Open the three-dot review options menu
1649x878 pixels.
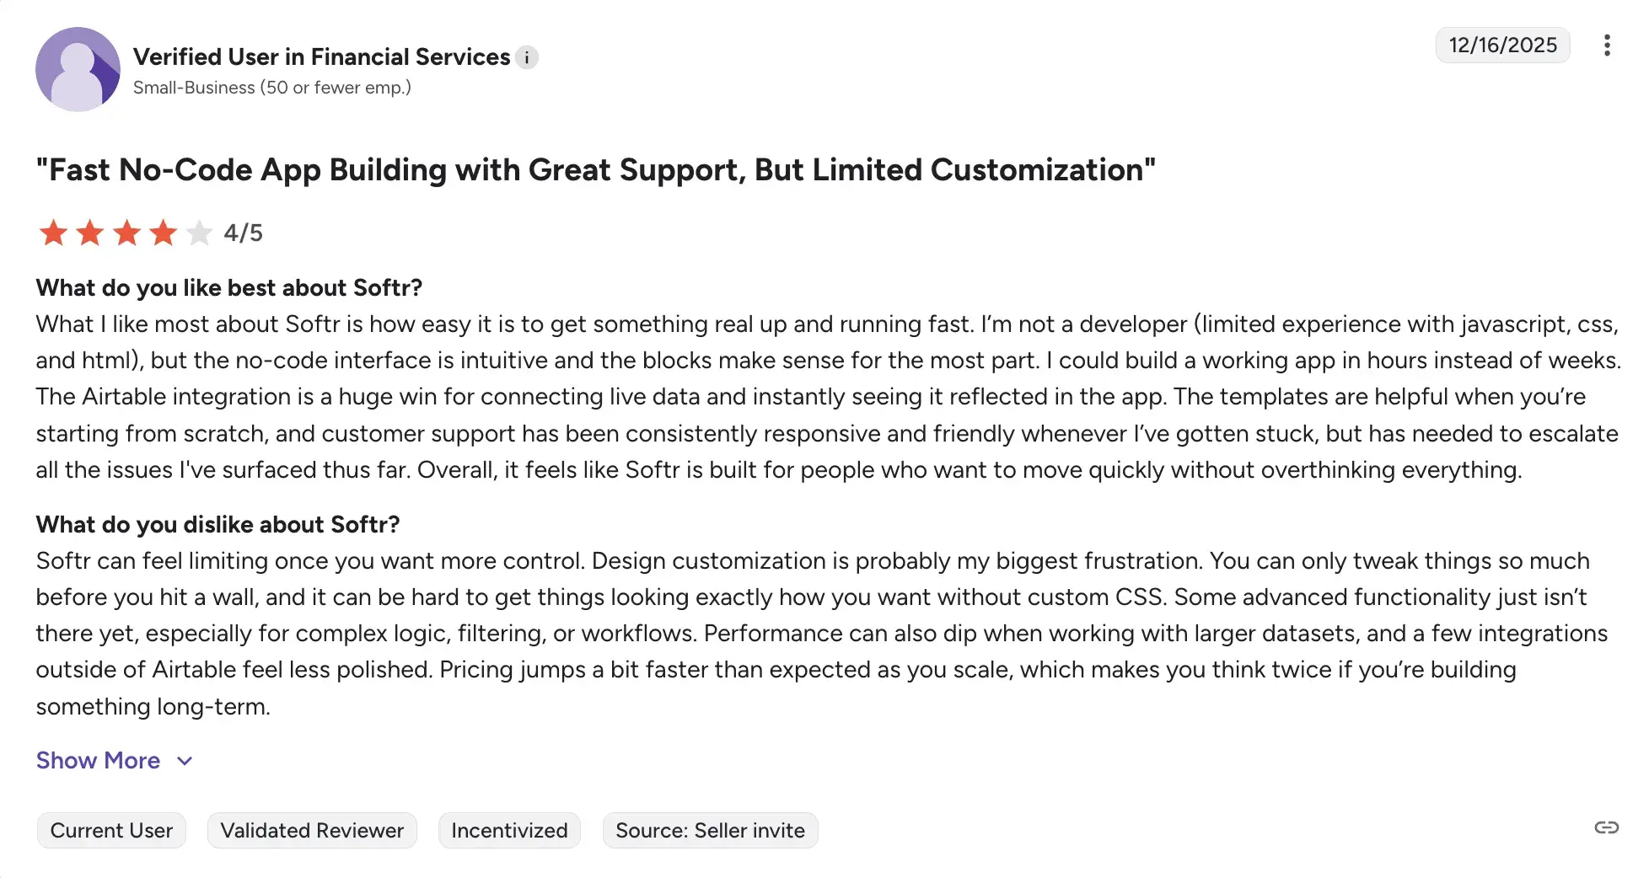(x=1607, y=46)
